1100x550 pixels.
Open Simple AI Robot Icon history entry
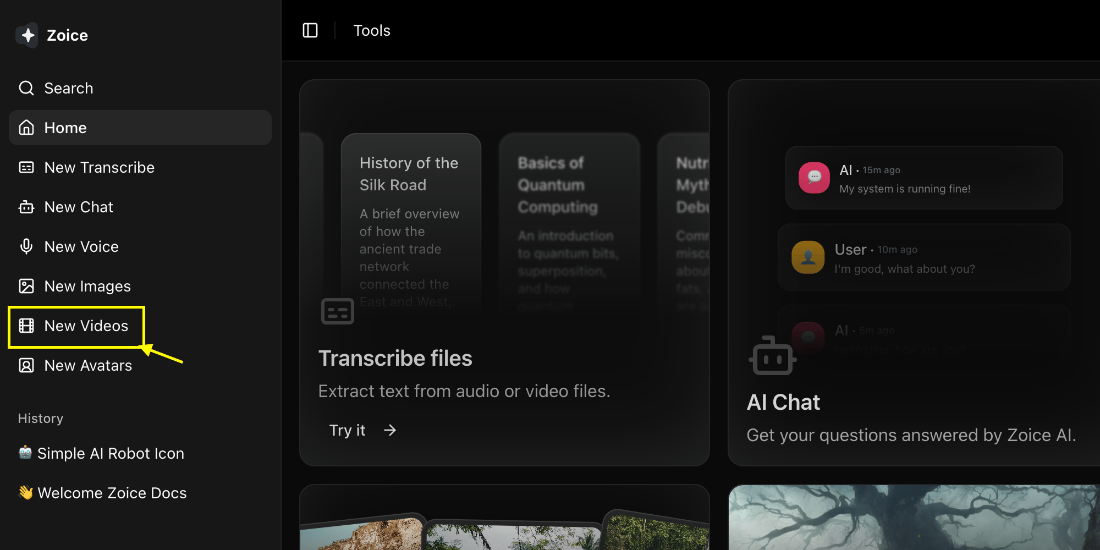pyautogui.click(x=140, y=453)
